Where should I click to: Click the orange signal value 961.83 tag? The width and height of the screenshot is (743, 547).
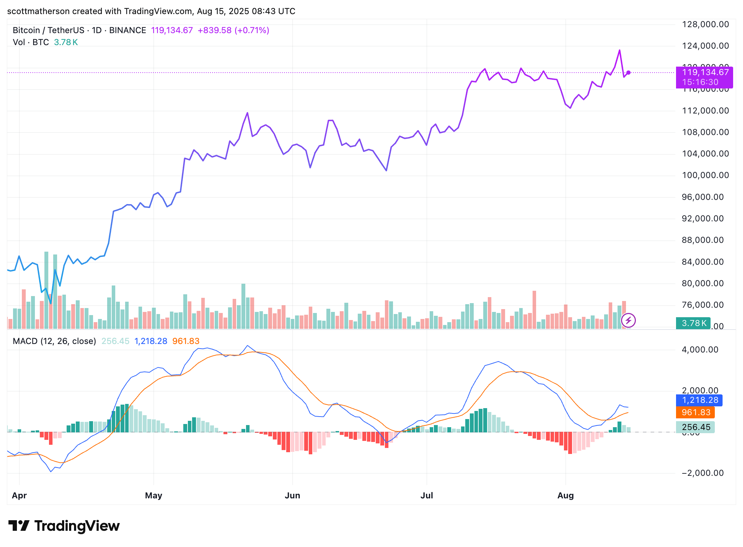695,412
